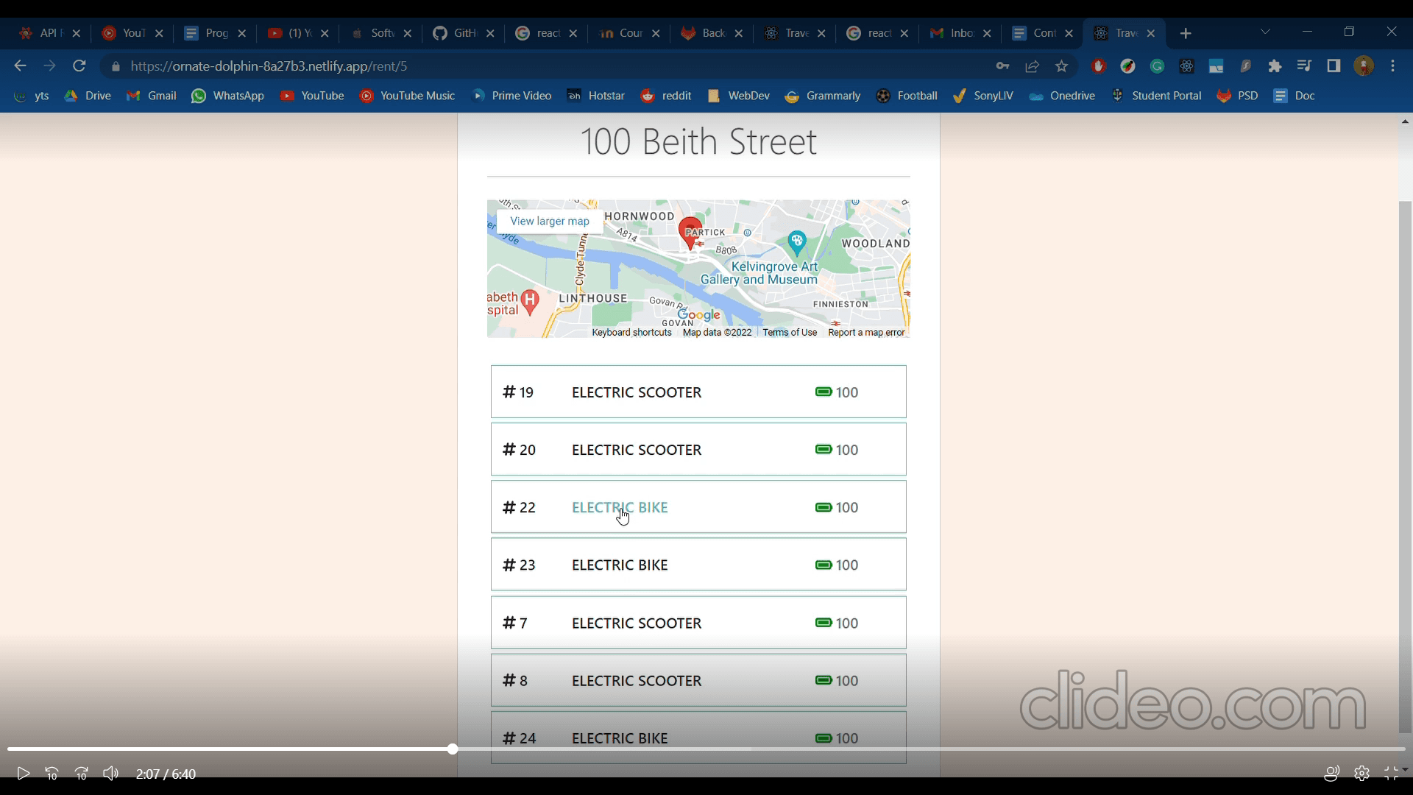Open the SonyLIV bookmark
The height and width of the screenshot is (795, 1413).
tap(982, 96)
